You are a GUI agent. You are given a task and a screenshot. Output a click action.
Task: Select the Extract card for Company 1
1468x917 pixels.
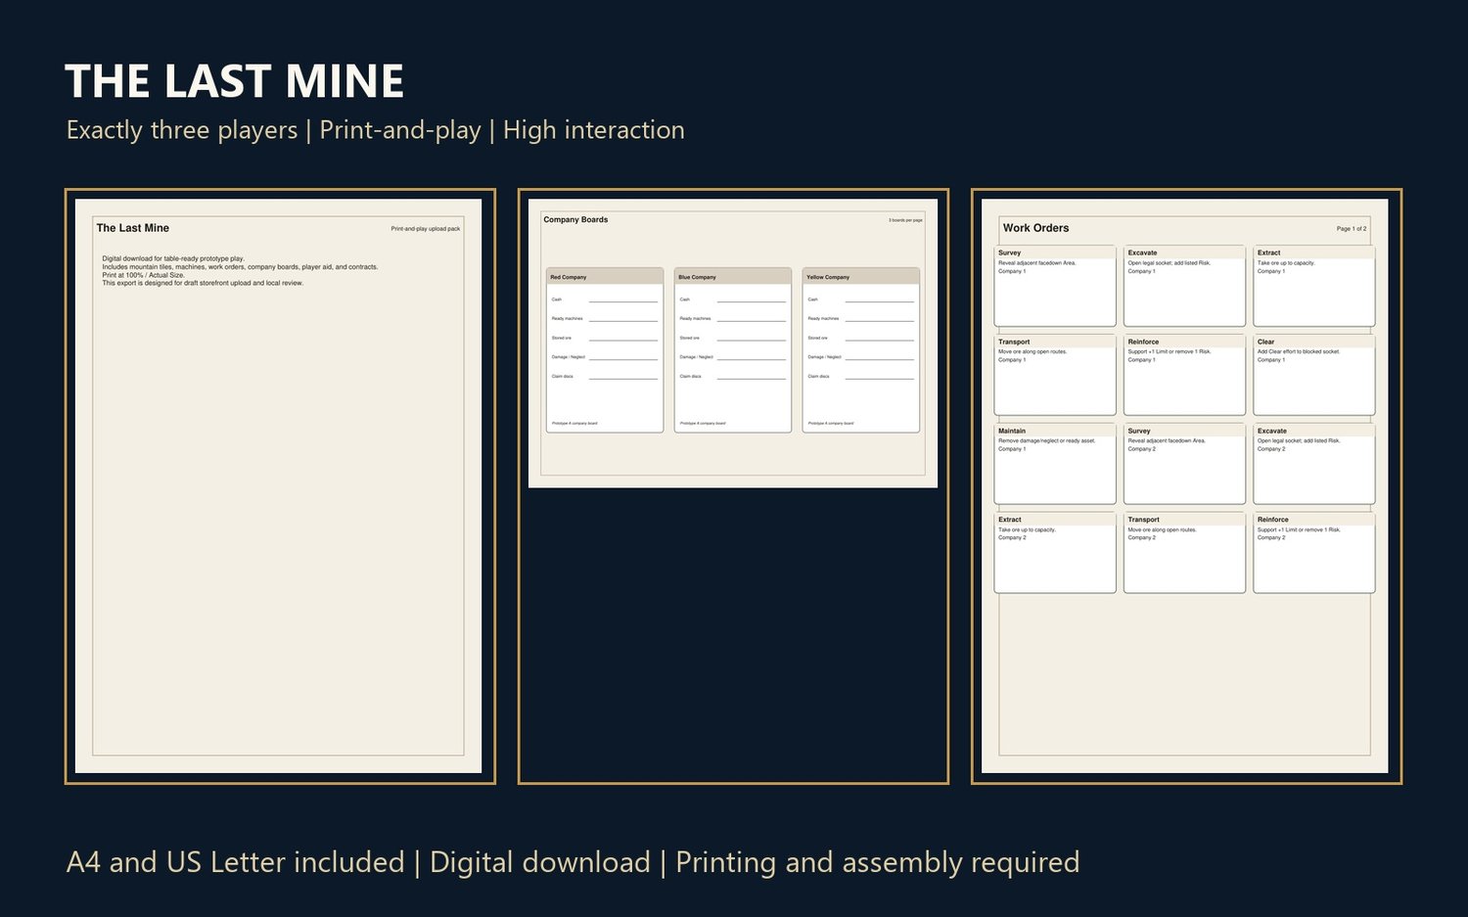[x=1314, y=286]
